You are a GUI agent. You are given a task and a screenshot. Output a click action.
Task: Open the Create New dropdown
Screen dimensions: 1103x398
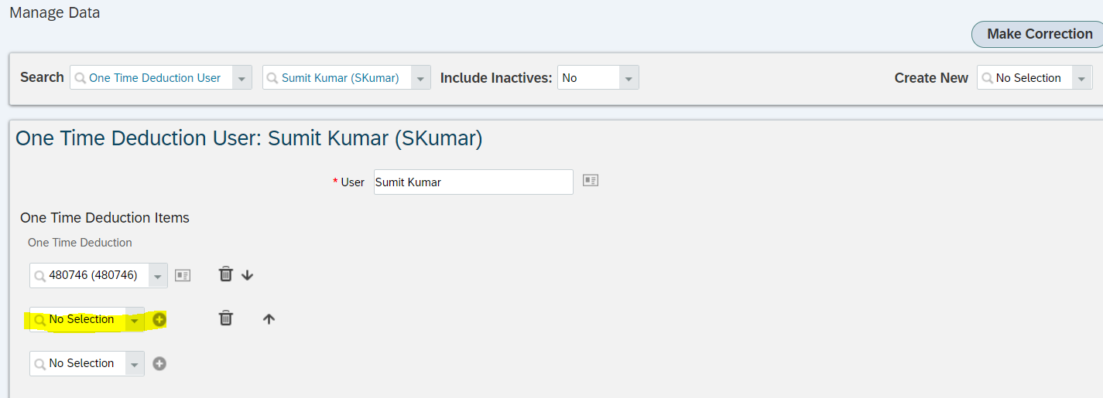click(1081, 78)
